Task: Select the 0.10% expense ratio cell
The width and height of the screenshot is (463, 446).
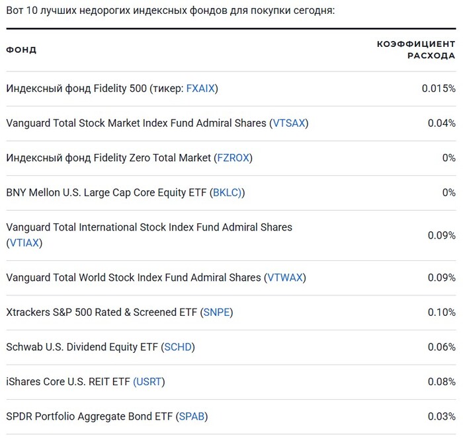Action: [x=441, y=313]
